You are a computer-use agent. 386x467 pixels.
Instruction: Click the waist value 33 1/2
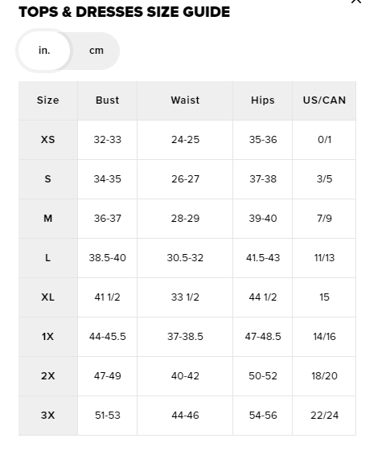tap(185, 297)
